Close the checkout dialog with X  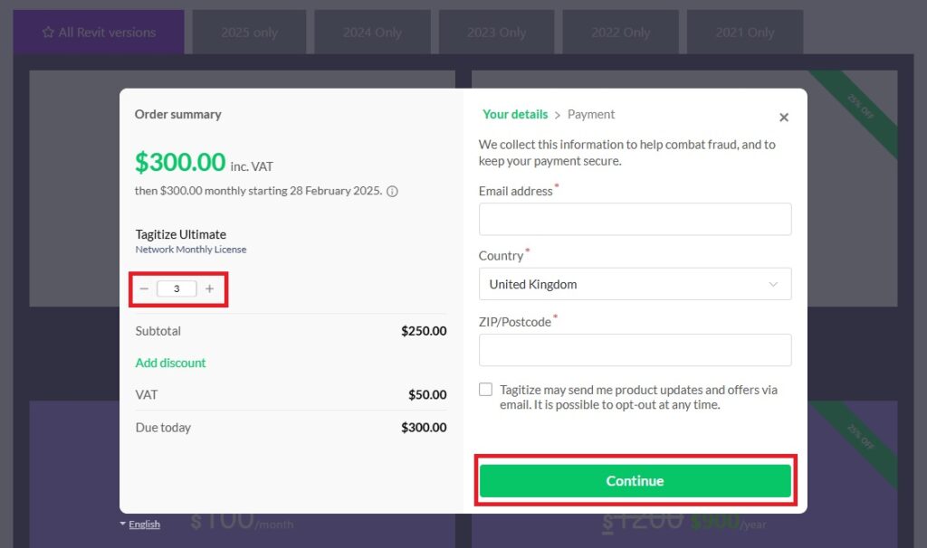[x=784, y=118]
